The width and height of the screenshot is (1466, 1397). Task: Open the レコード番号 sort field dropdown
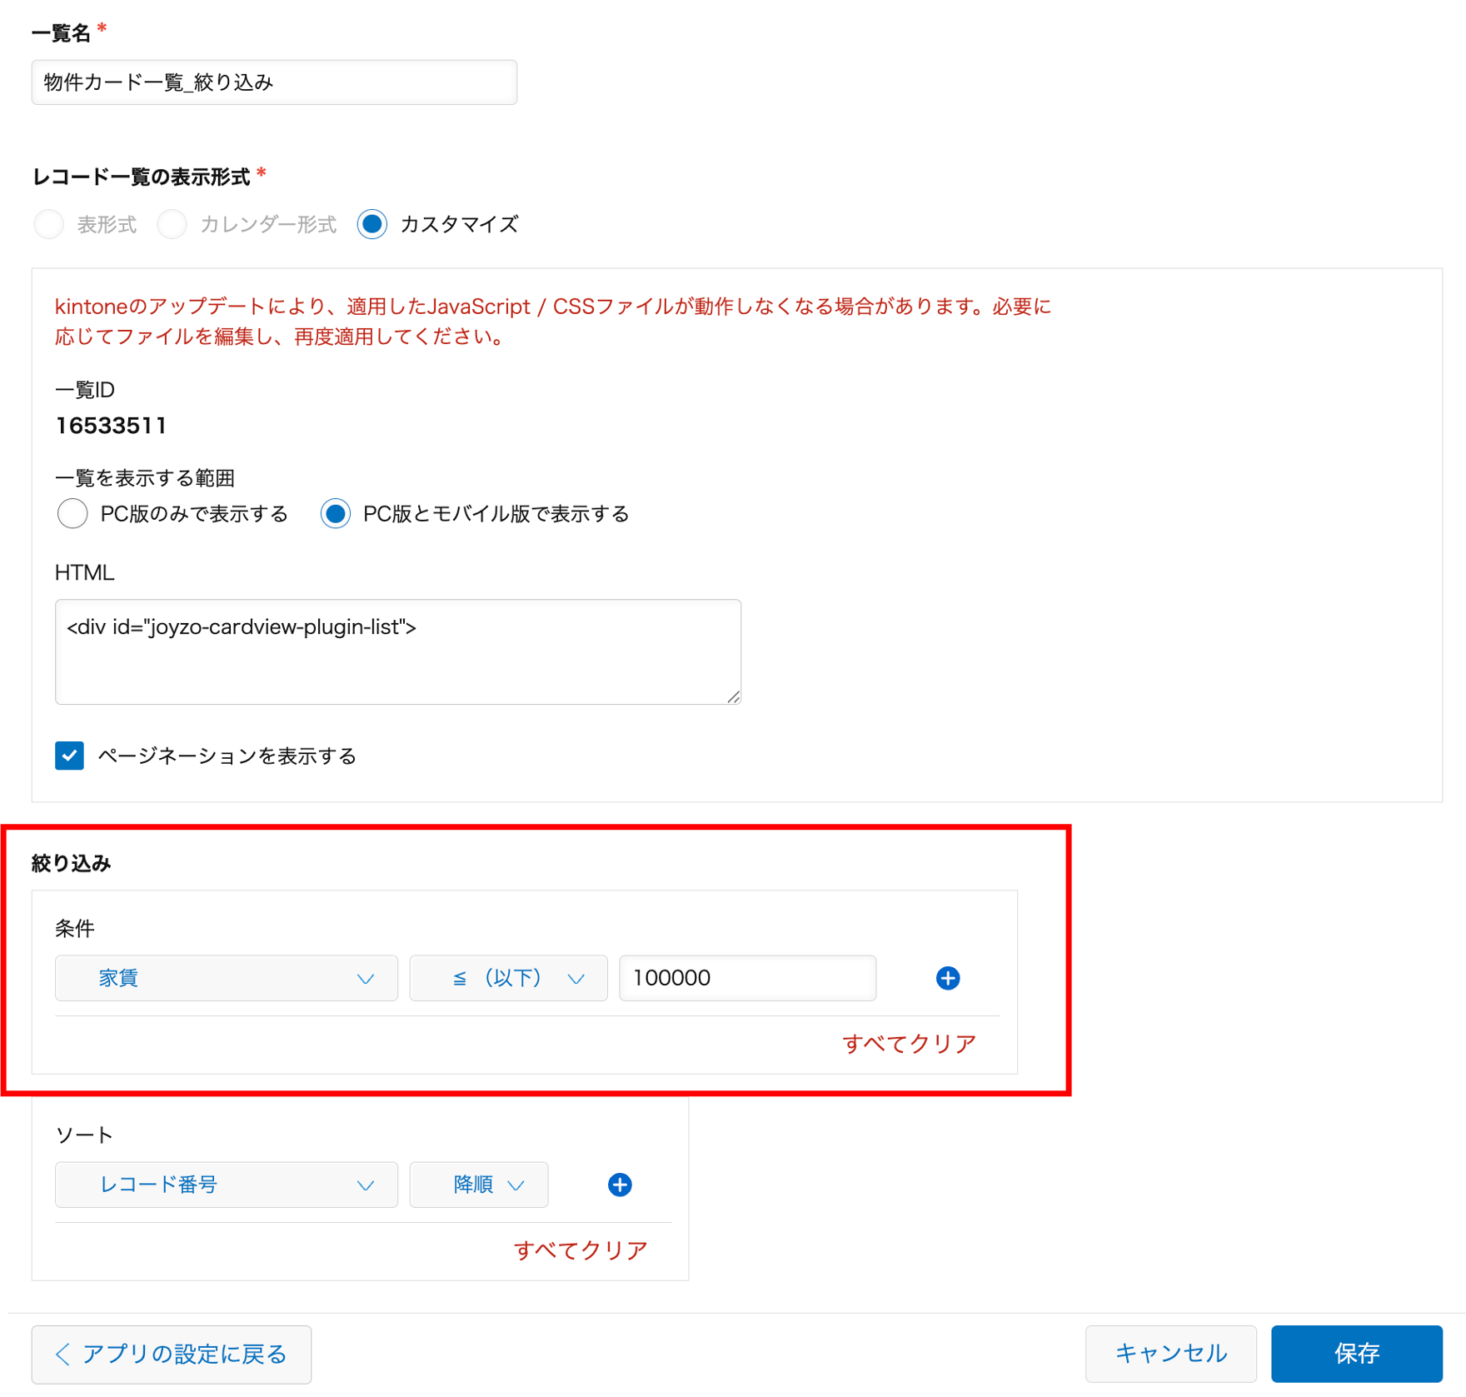click(x=227, y=1185)
